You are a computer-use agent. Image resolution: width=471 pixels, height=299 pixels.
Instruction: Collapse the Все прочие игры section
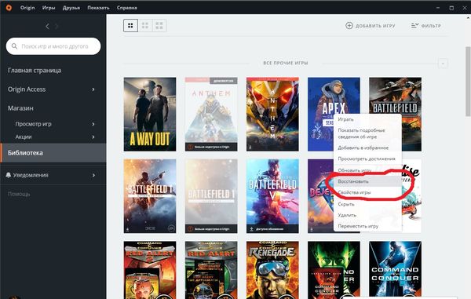tap(443, 64)
